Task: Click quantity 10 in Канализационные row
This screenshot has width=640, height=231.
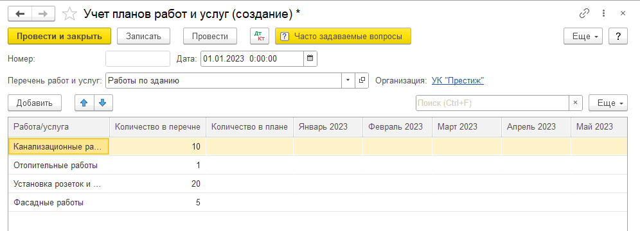Action: [x=157, y=147]
